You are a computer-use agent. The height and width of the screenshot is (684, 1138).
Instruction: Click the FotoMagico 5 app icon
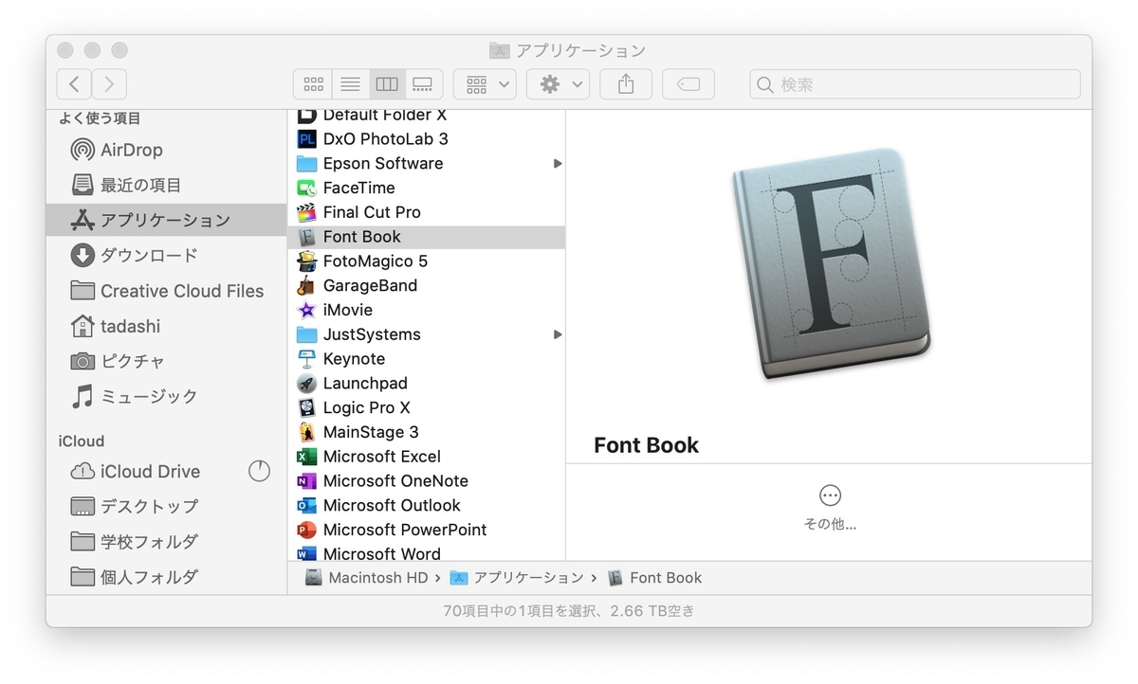(x=306, y=261)
